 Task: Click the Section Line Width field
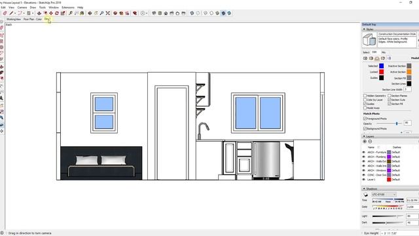pyautogui.click(x=407, y=89)
